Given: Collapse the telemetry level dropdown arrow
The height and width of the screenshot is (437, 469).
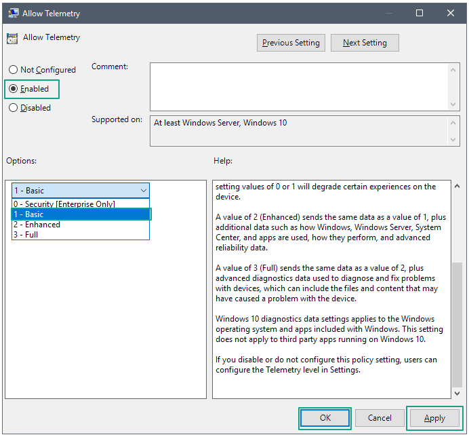Looking at the screenshot, I should [x=142, y=191].
